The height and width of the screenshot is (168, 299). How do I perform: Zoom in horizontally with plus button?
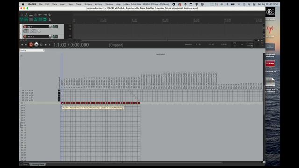click(x=258, y=40)
